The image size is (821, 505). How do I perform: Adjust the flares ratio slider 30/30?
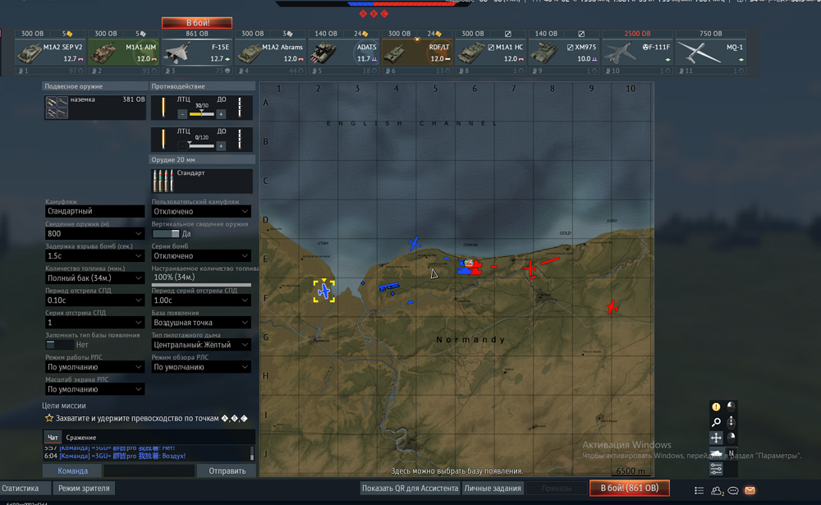pos(202,113)
